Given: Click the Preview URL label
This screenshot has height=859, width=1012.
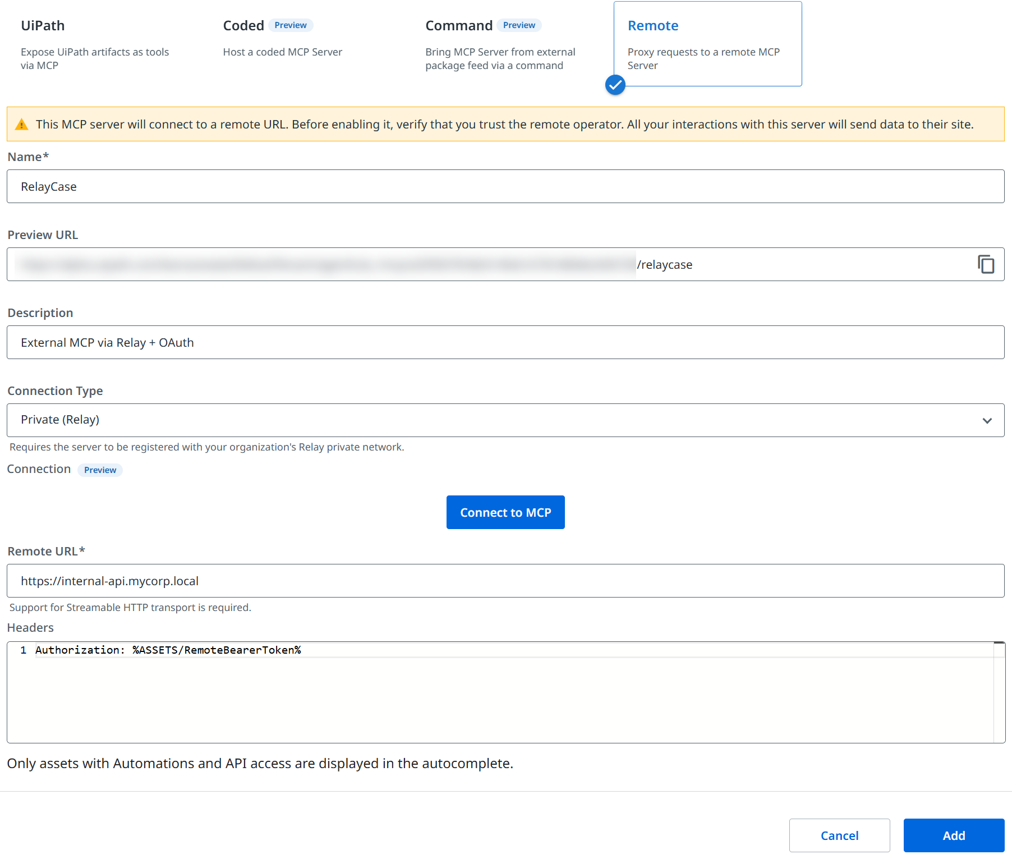Looking at the screenshot, I should click(x=43, y=235).
